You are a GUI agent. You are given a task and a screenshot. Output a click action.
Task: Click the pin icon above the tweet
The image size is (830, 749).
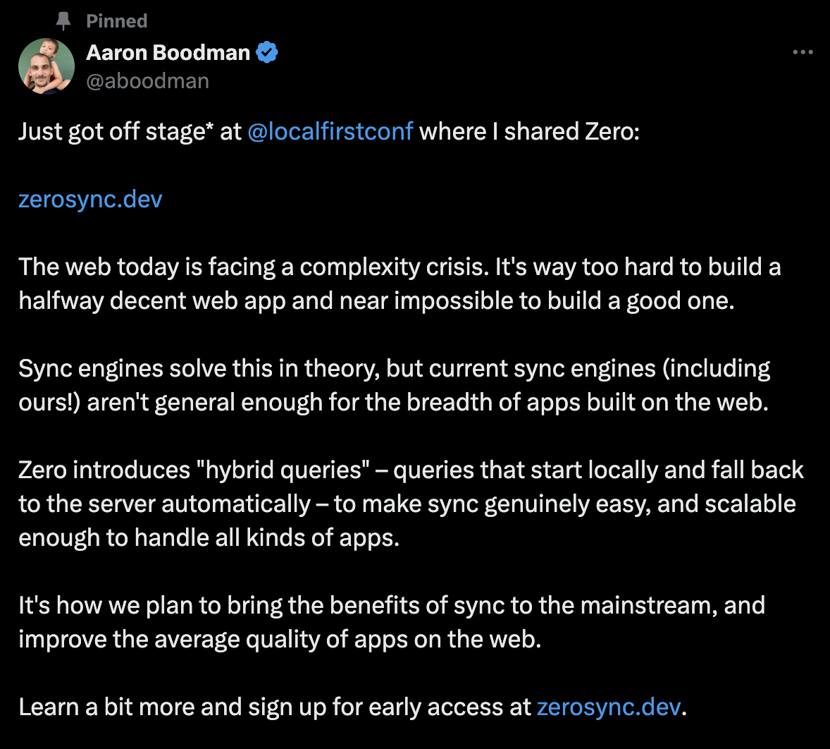[x=63, y=21]
